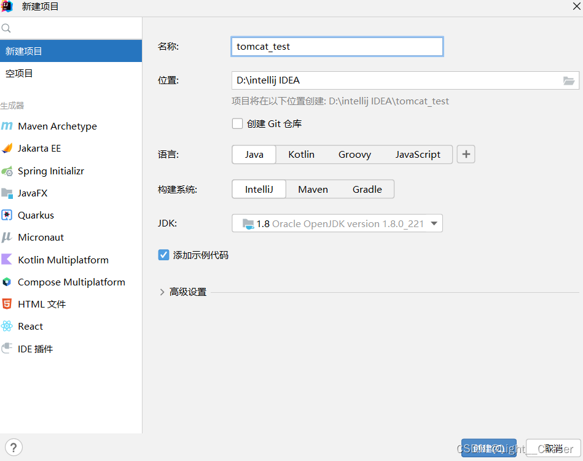The height and width of the screenshot is (461, 583).
Task: Select JavaScript as the language
Action: coord(418,154)
